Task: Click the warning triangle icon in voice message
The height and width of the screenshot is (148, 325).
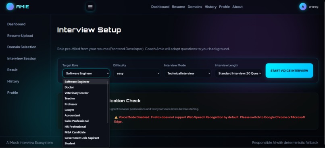Action: coord(116,117)
